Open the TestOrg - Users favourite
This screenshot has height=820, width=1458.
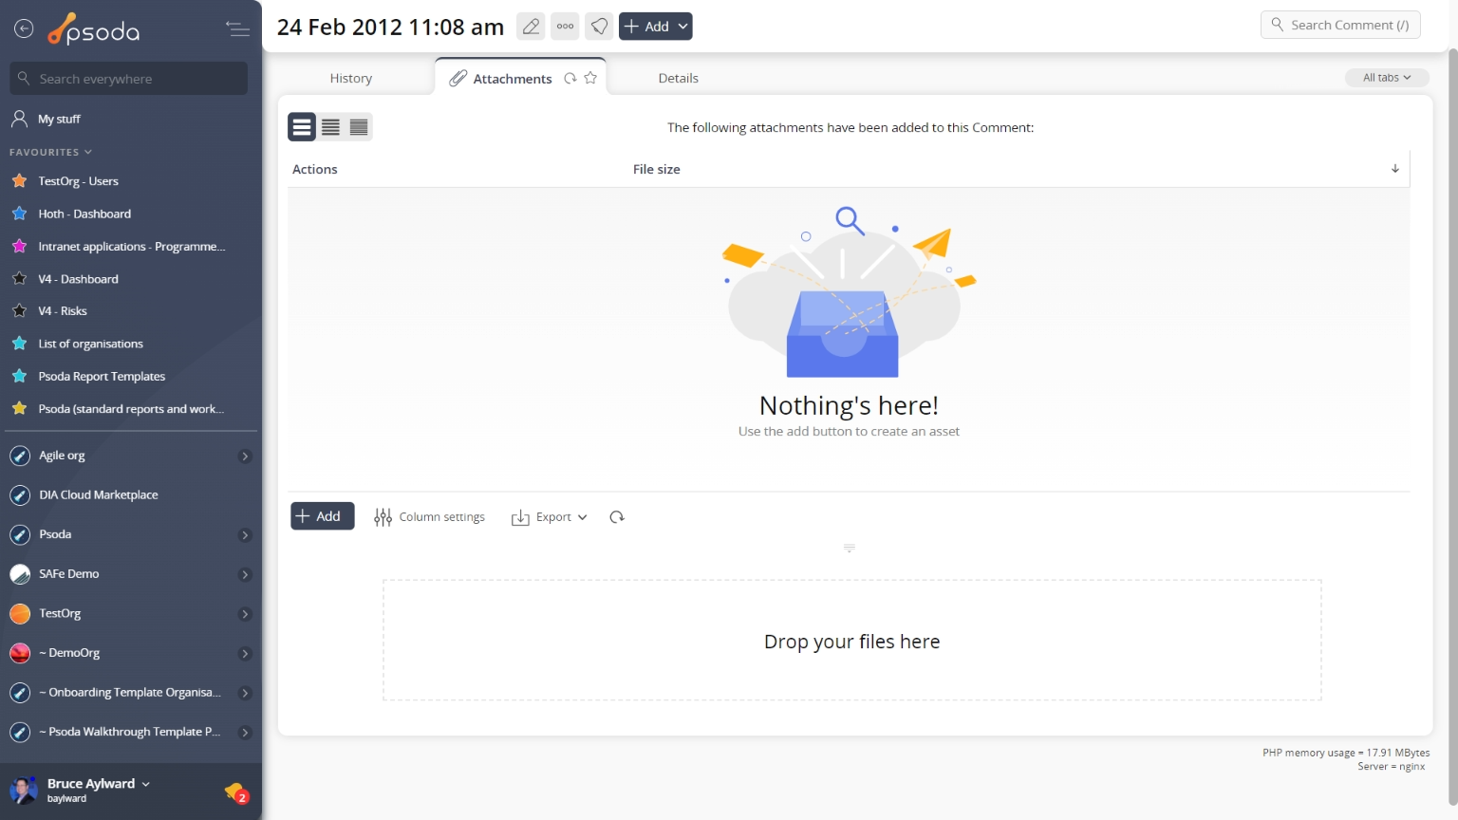point(78,181)
